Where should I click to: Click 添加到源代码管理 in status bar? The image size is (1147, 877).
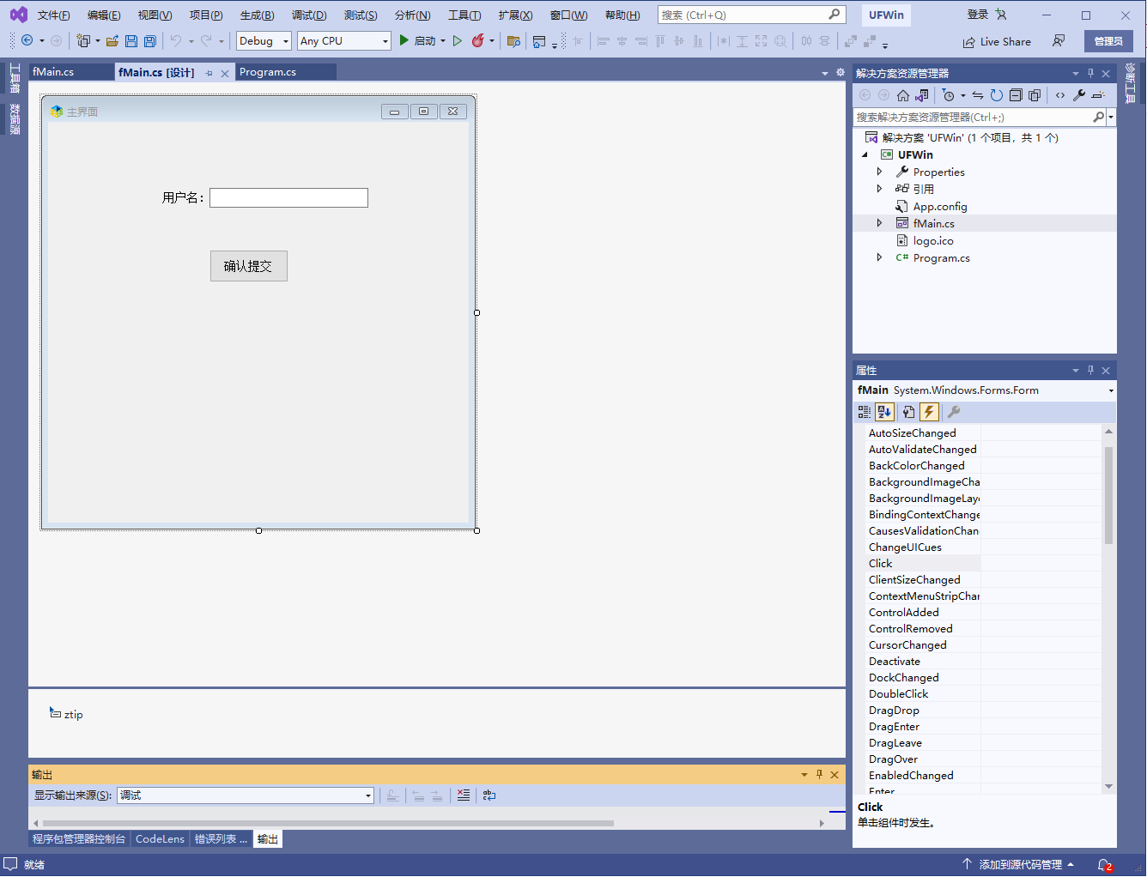pyautogui.click(x=1018, y=865)
